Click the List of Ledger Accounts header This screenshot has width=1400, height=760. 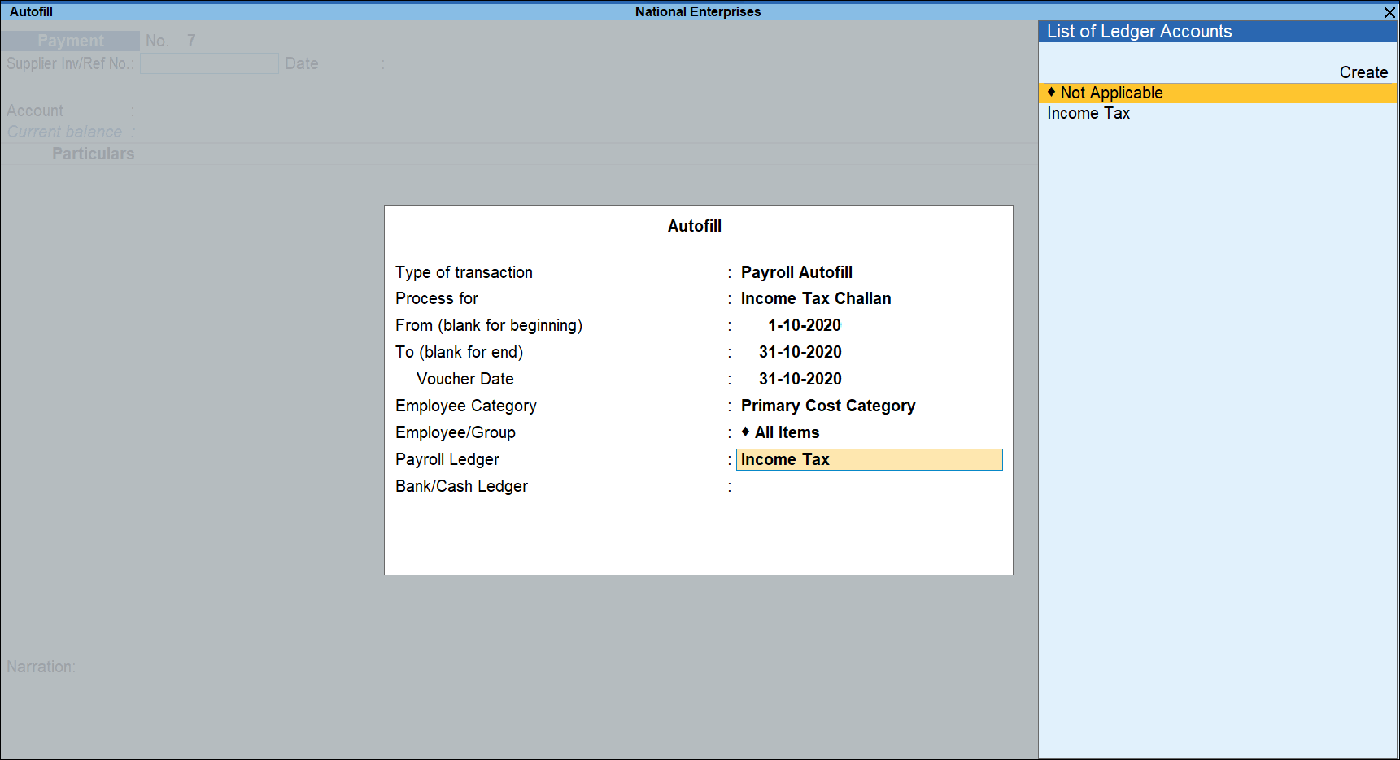pos(1218,32)
